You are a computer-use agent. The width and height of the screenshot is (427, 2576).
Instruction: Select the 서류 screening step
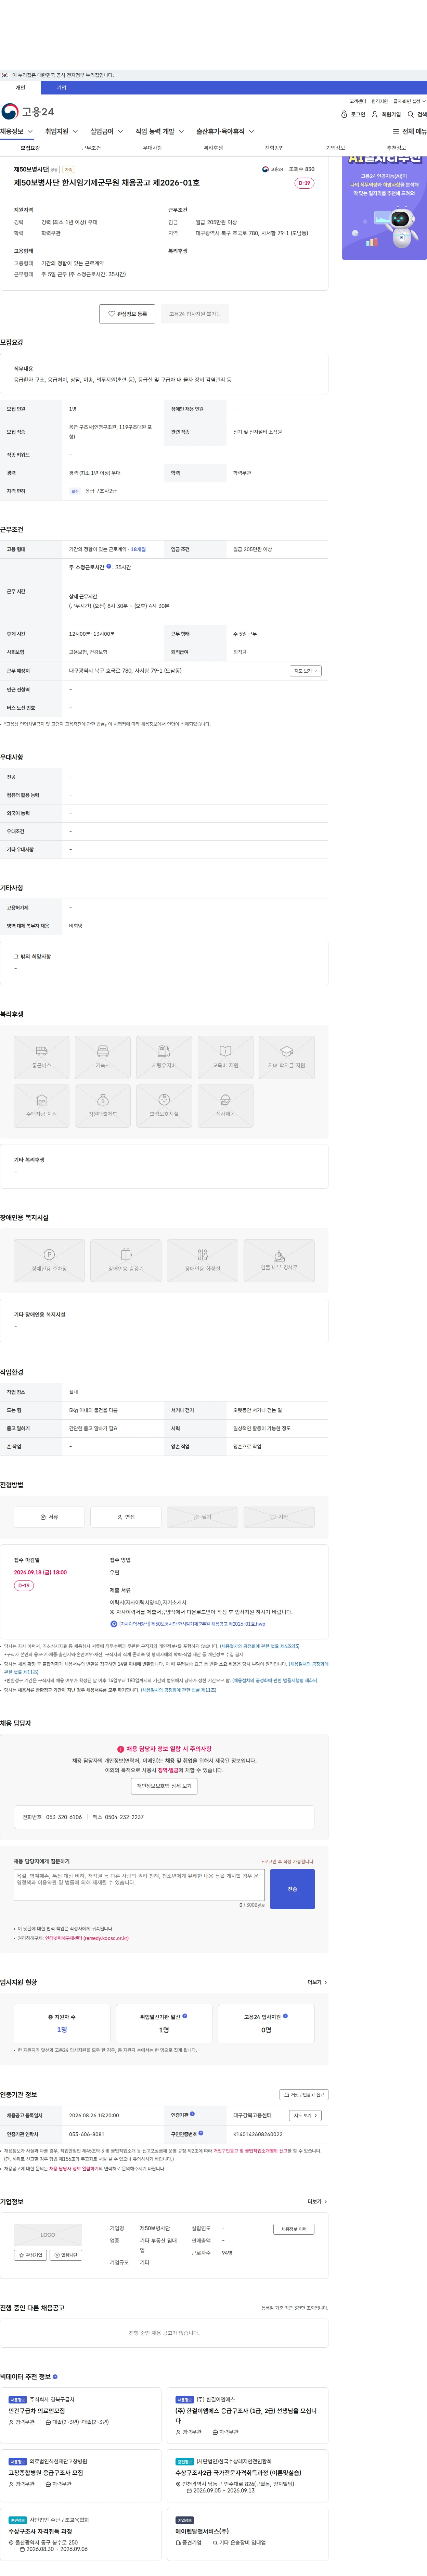(49, 1517)
